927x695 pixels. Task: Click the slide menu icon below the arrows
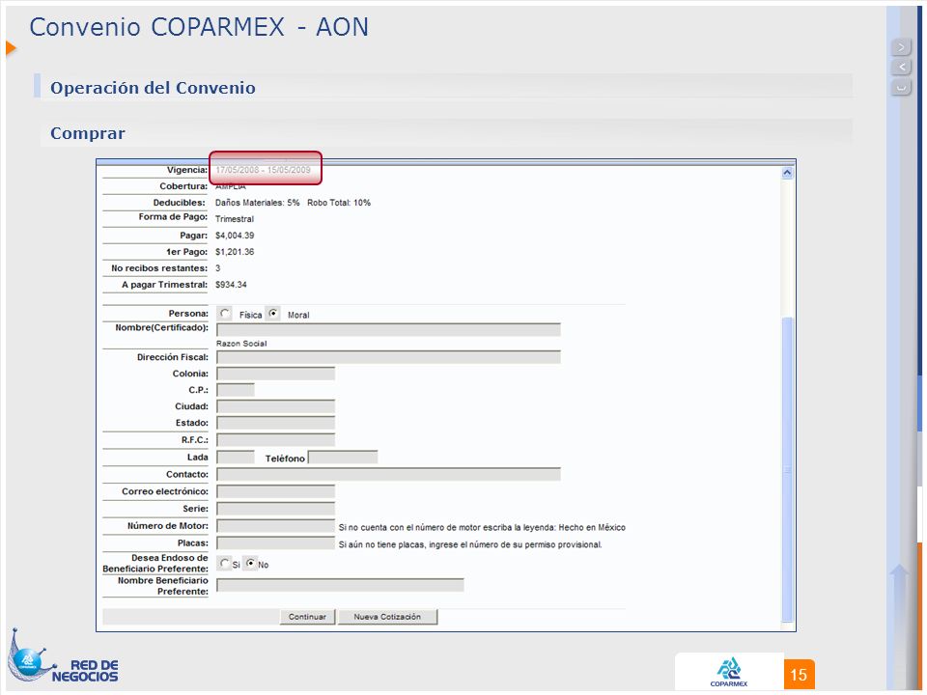coord(901,88)
